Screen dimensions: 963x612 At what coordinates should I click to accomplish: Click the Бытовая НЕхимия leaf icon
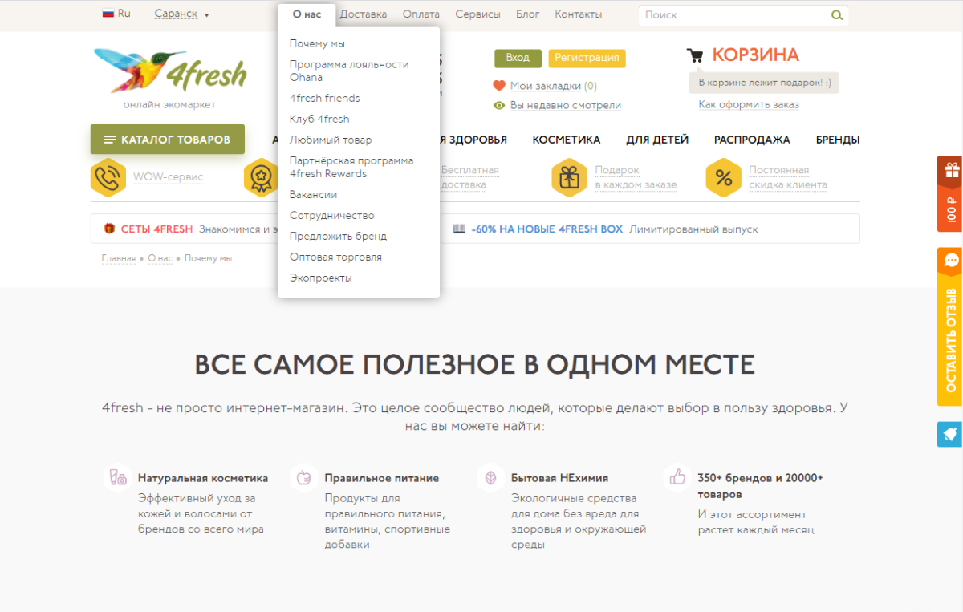[x=490, y=478]
